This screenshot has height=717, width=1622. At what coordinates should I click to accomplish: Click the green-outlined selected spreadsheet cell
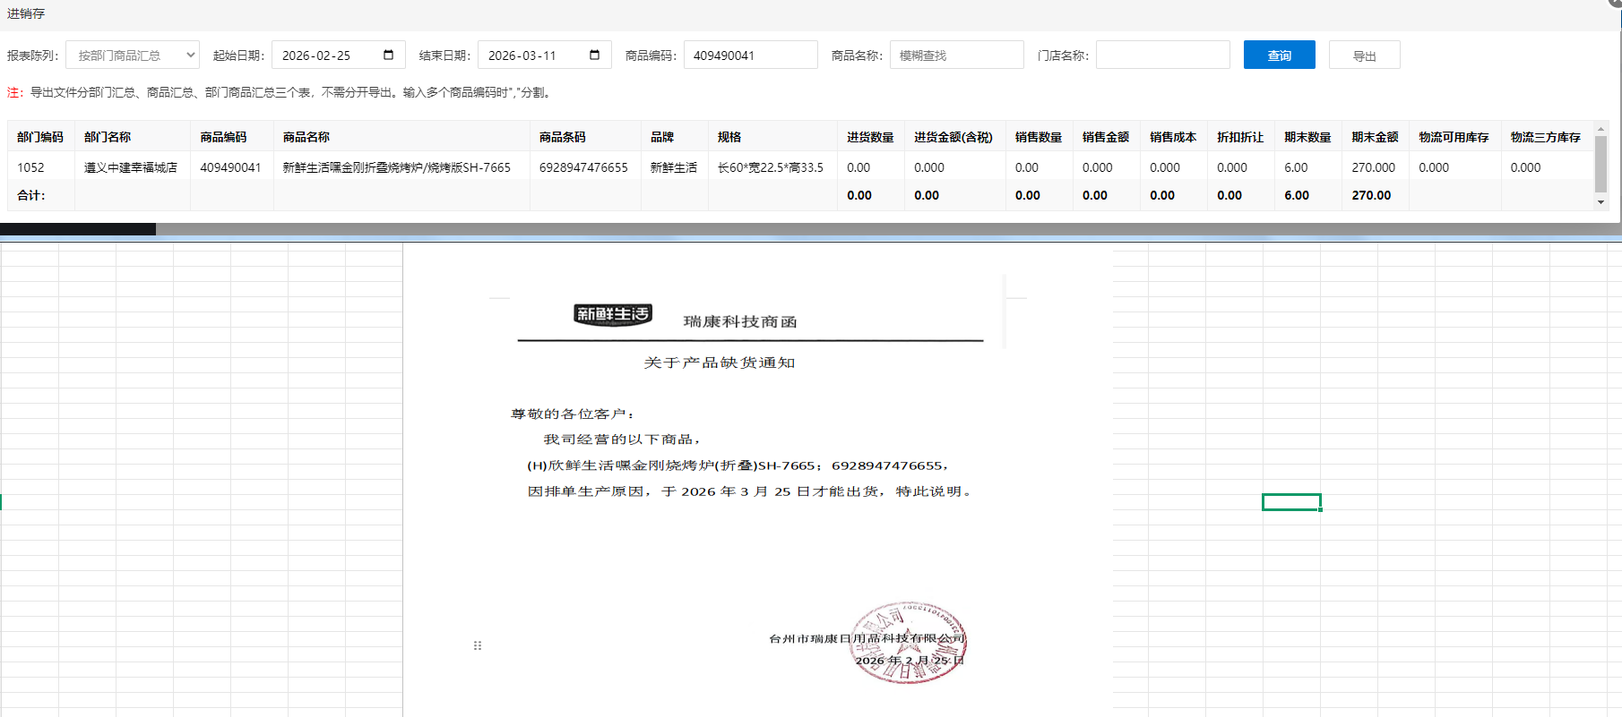tap(1291, 502)
